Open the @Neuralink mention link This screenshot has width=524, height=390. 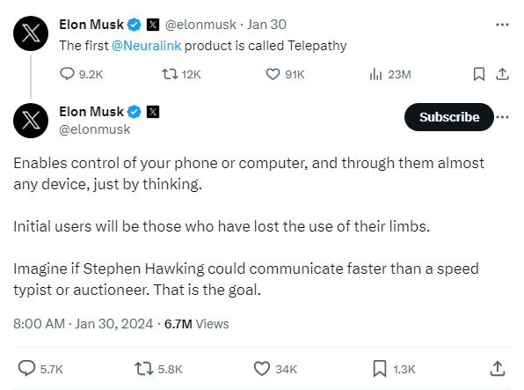(146, 46)
